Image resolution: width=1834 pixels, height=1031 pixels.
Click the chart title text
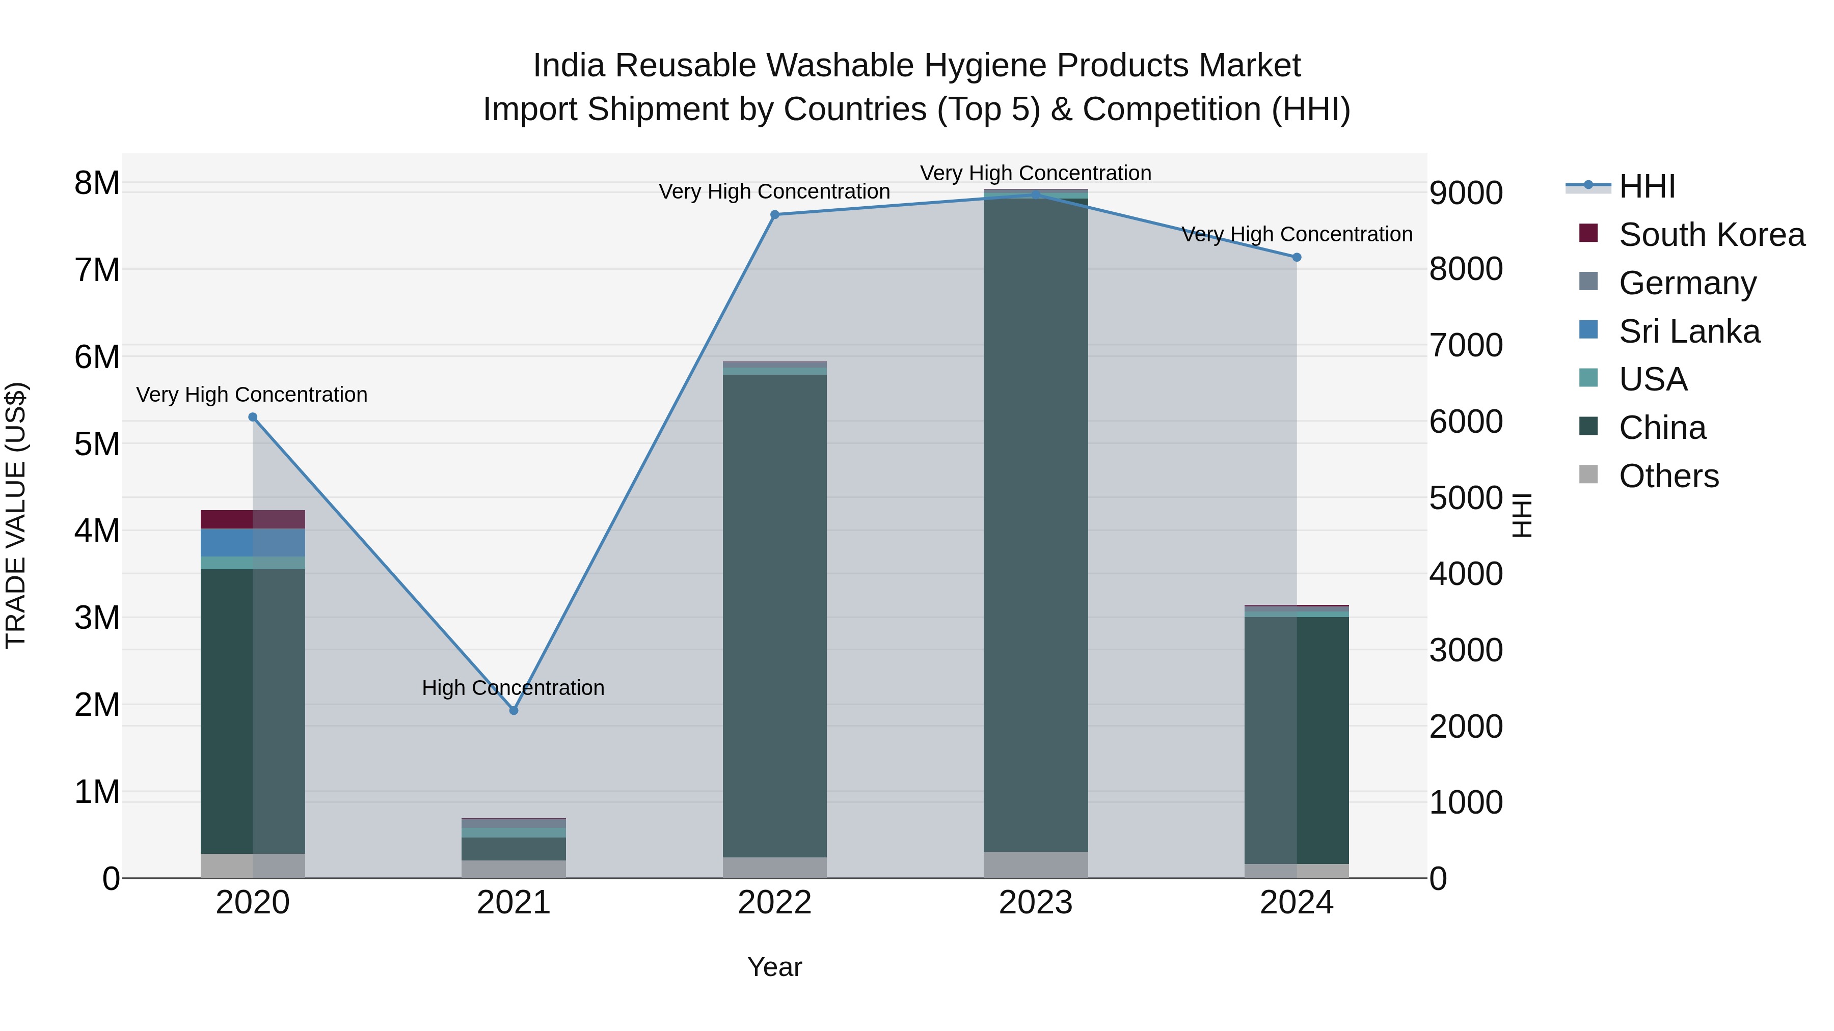tap(917, 88)
